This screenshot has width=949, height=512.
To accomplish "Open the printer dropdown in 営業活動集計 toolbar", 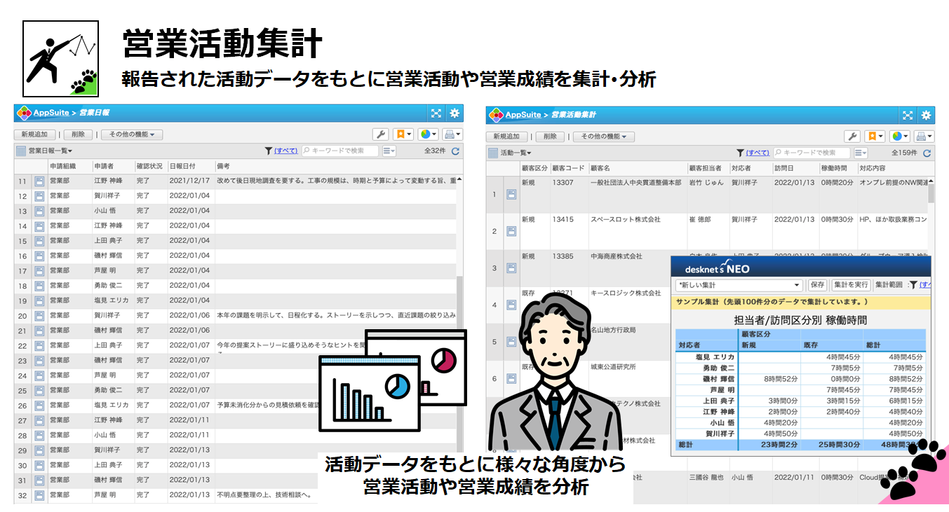I will pos(924,137).
